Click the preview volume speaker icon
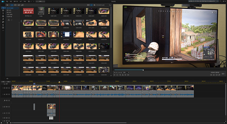 211,75
